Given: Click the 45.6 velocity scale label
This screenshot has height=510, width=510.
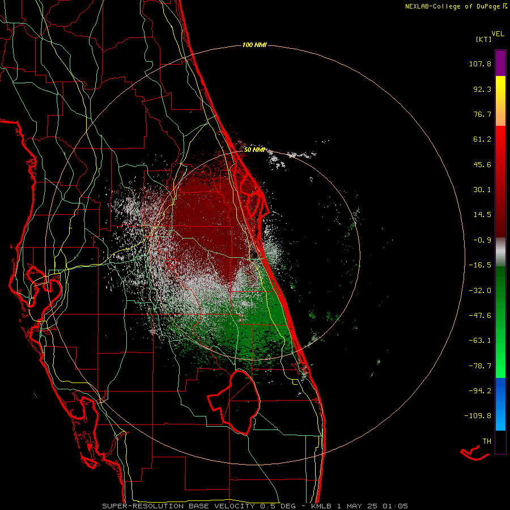Looking at the screenshot, I should click(482, 164).
